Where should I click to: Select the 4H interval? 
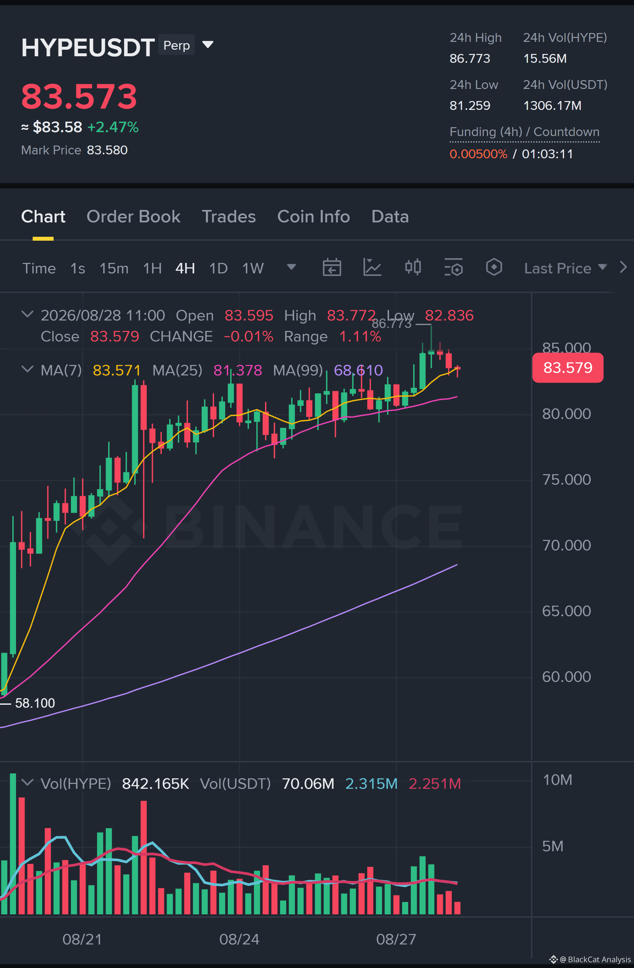tap(185, 268)
